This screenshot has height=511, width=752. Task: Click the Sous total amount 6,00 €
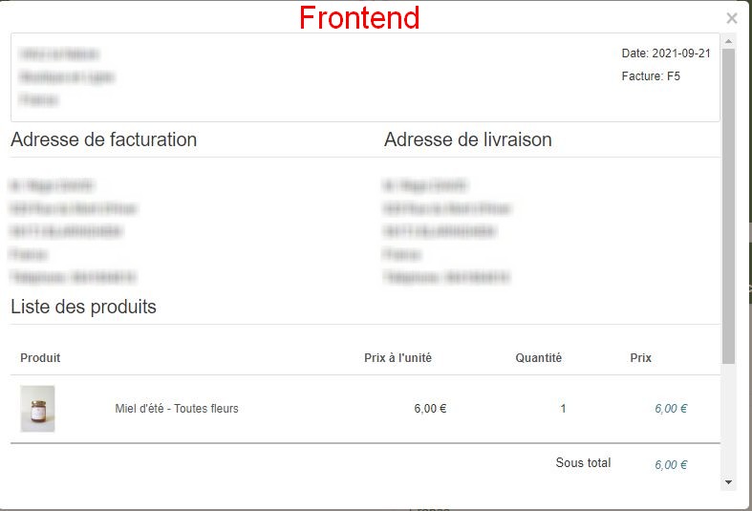[671, 465]
